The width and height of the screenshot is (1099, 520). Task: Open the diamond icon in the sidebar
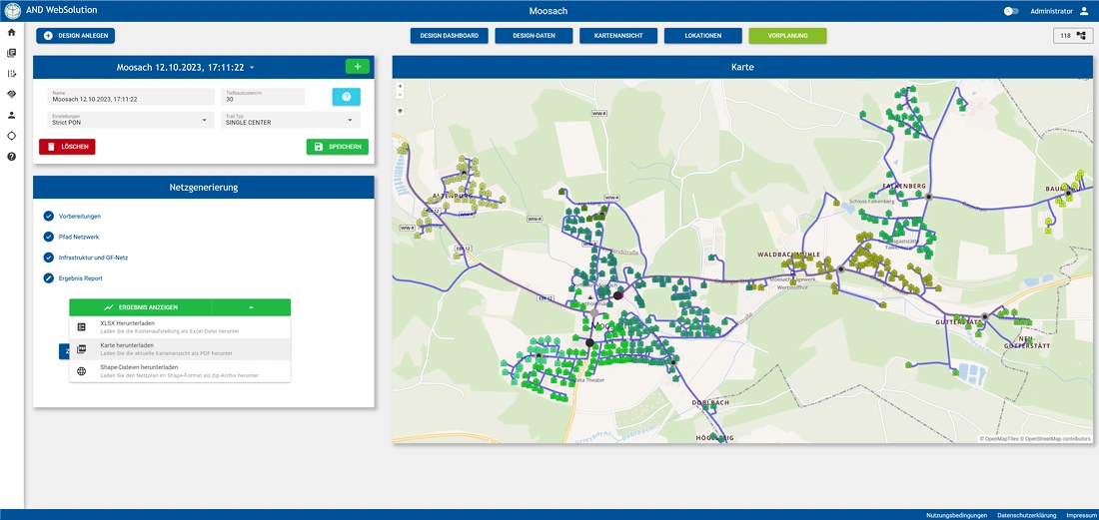pos(11,94)
